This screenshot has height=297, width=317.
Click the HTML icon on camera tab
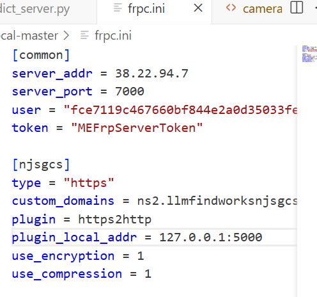tap(231, 8)
